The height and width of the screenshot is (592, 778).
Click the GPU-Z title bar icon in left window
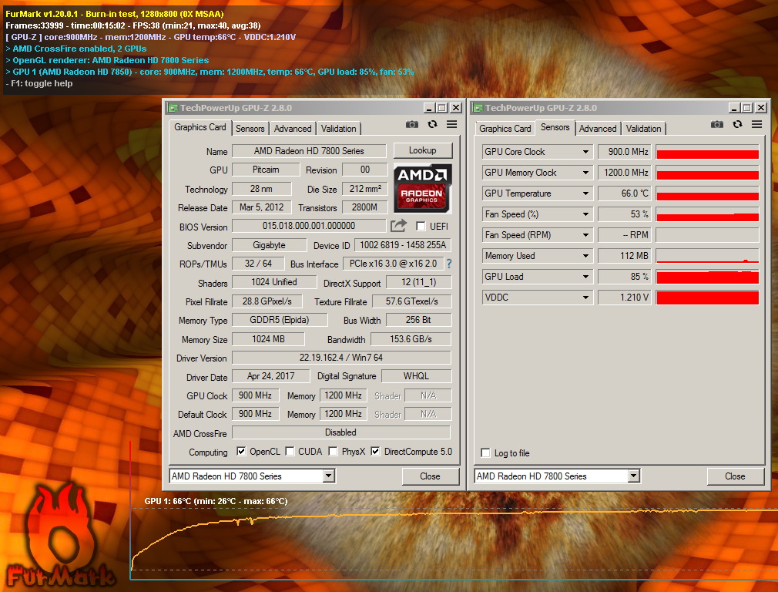[x=173, y=108]
